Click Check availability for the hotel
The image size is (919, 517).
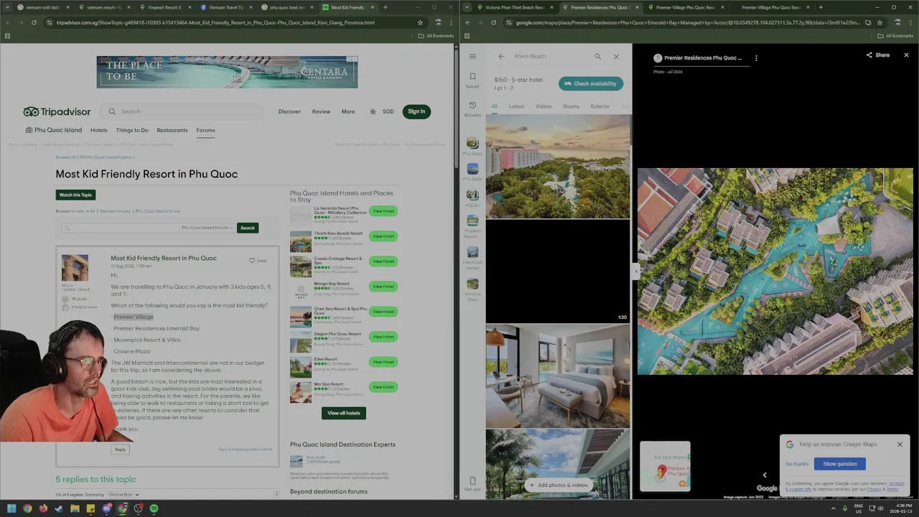pos(591,83)
